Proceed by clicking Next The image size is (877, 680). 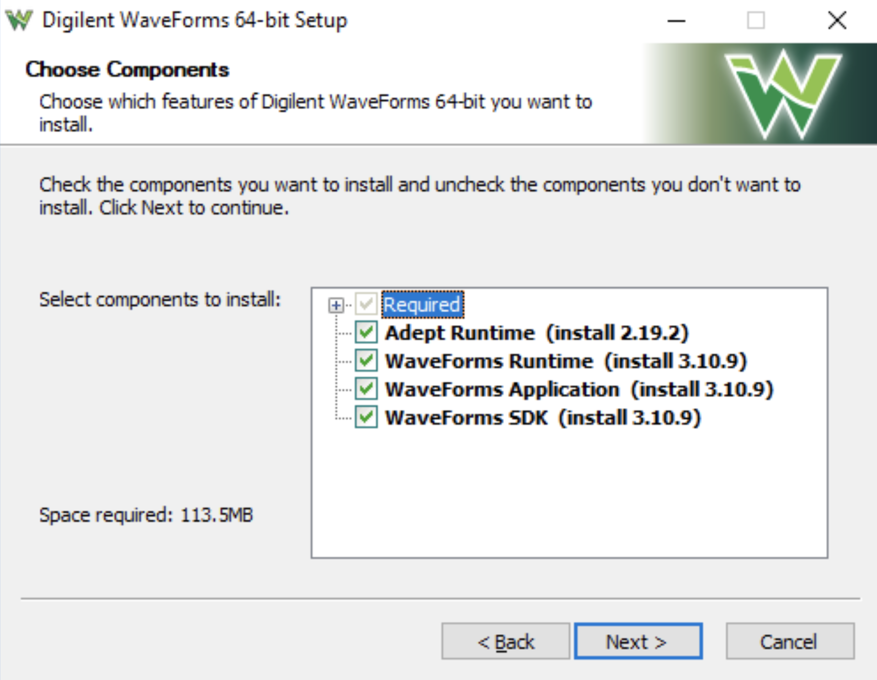tap(638, 641)
